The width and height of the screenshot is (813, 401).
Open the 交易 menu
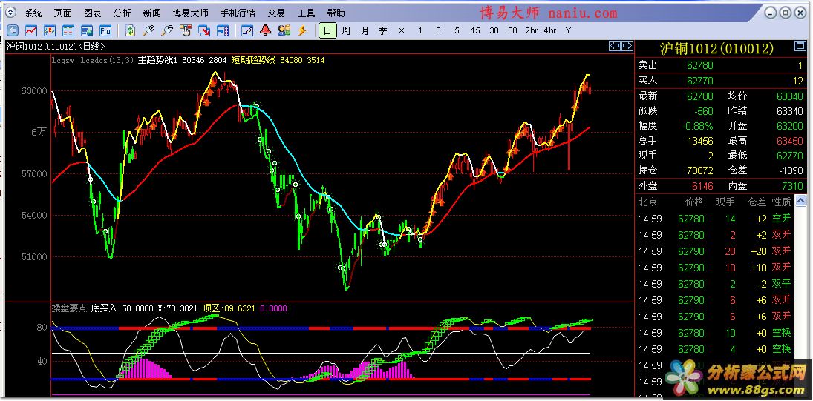pos(276,13)
